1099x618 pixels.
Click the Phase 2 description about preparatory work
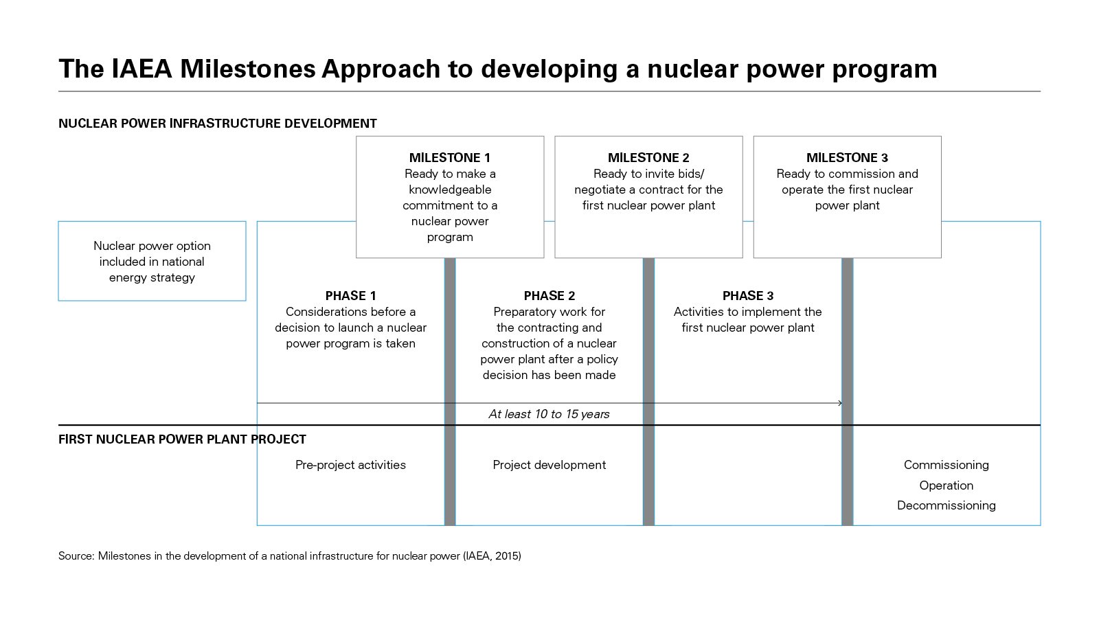(x=549, y=343)
